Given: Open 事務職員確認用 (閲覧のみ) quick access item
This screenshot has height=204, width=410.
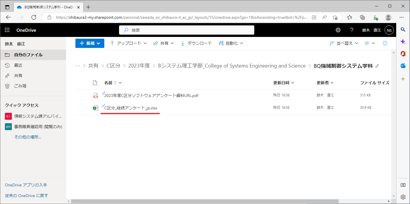Looking at the screenshot, I should coord(33,127).
